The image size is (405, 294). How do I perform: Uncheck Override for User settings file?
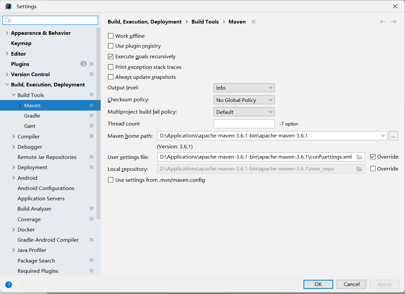click(x=373, y=157)
